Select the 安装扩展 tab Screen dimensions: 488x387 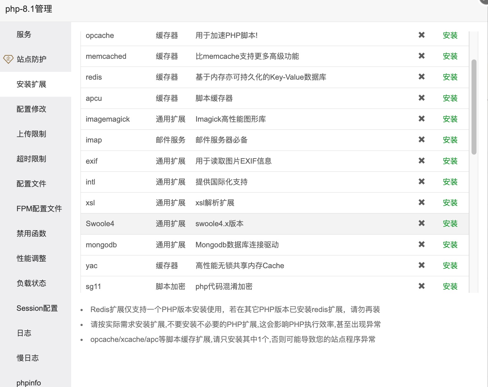click(x=35, y=84)
